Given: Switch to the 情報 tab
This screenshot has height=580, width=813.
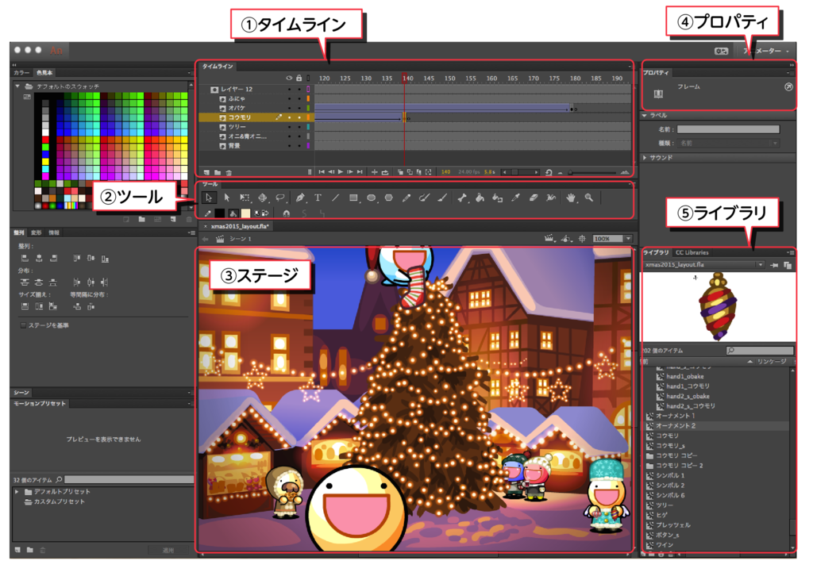Looking at the screenshot, I should pos(54,232).
